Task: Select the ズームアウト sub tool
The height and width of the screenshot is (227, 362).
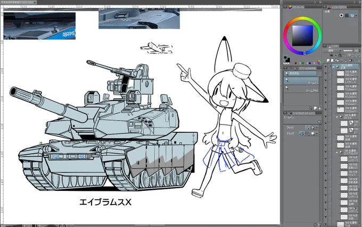Action: (301, 89)
